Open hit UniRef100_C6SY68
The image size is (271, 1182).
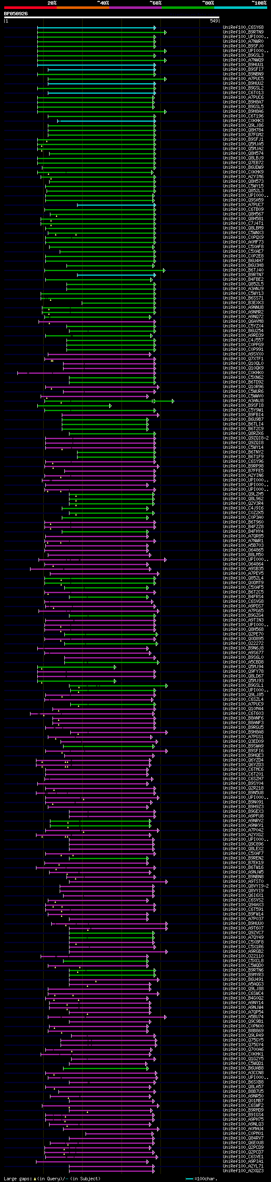[x=243, y=28]
